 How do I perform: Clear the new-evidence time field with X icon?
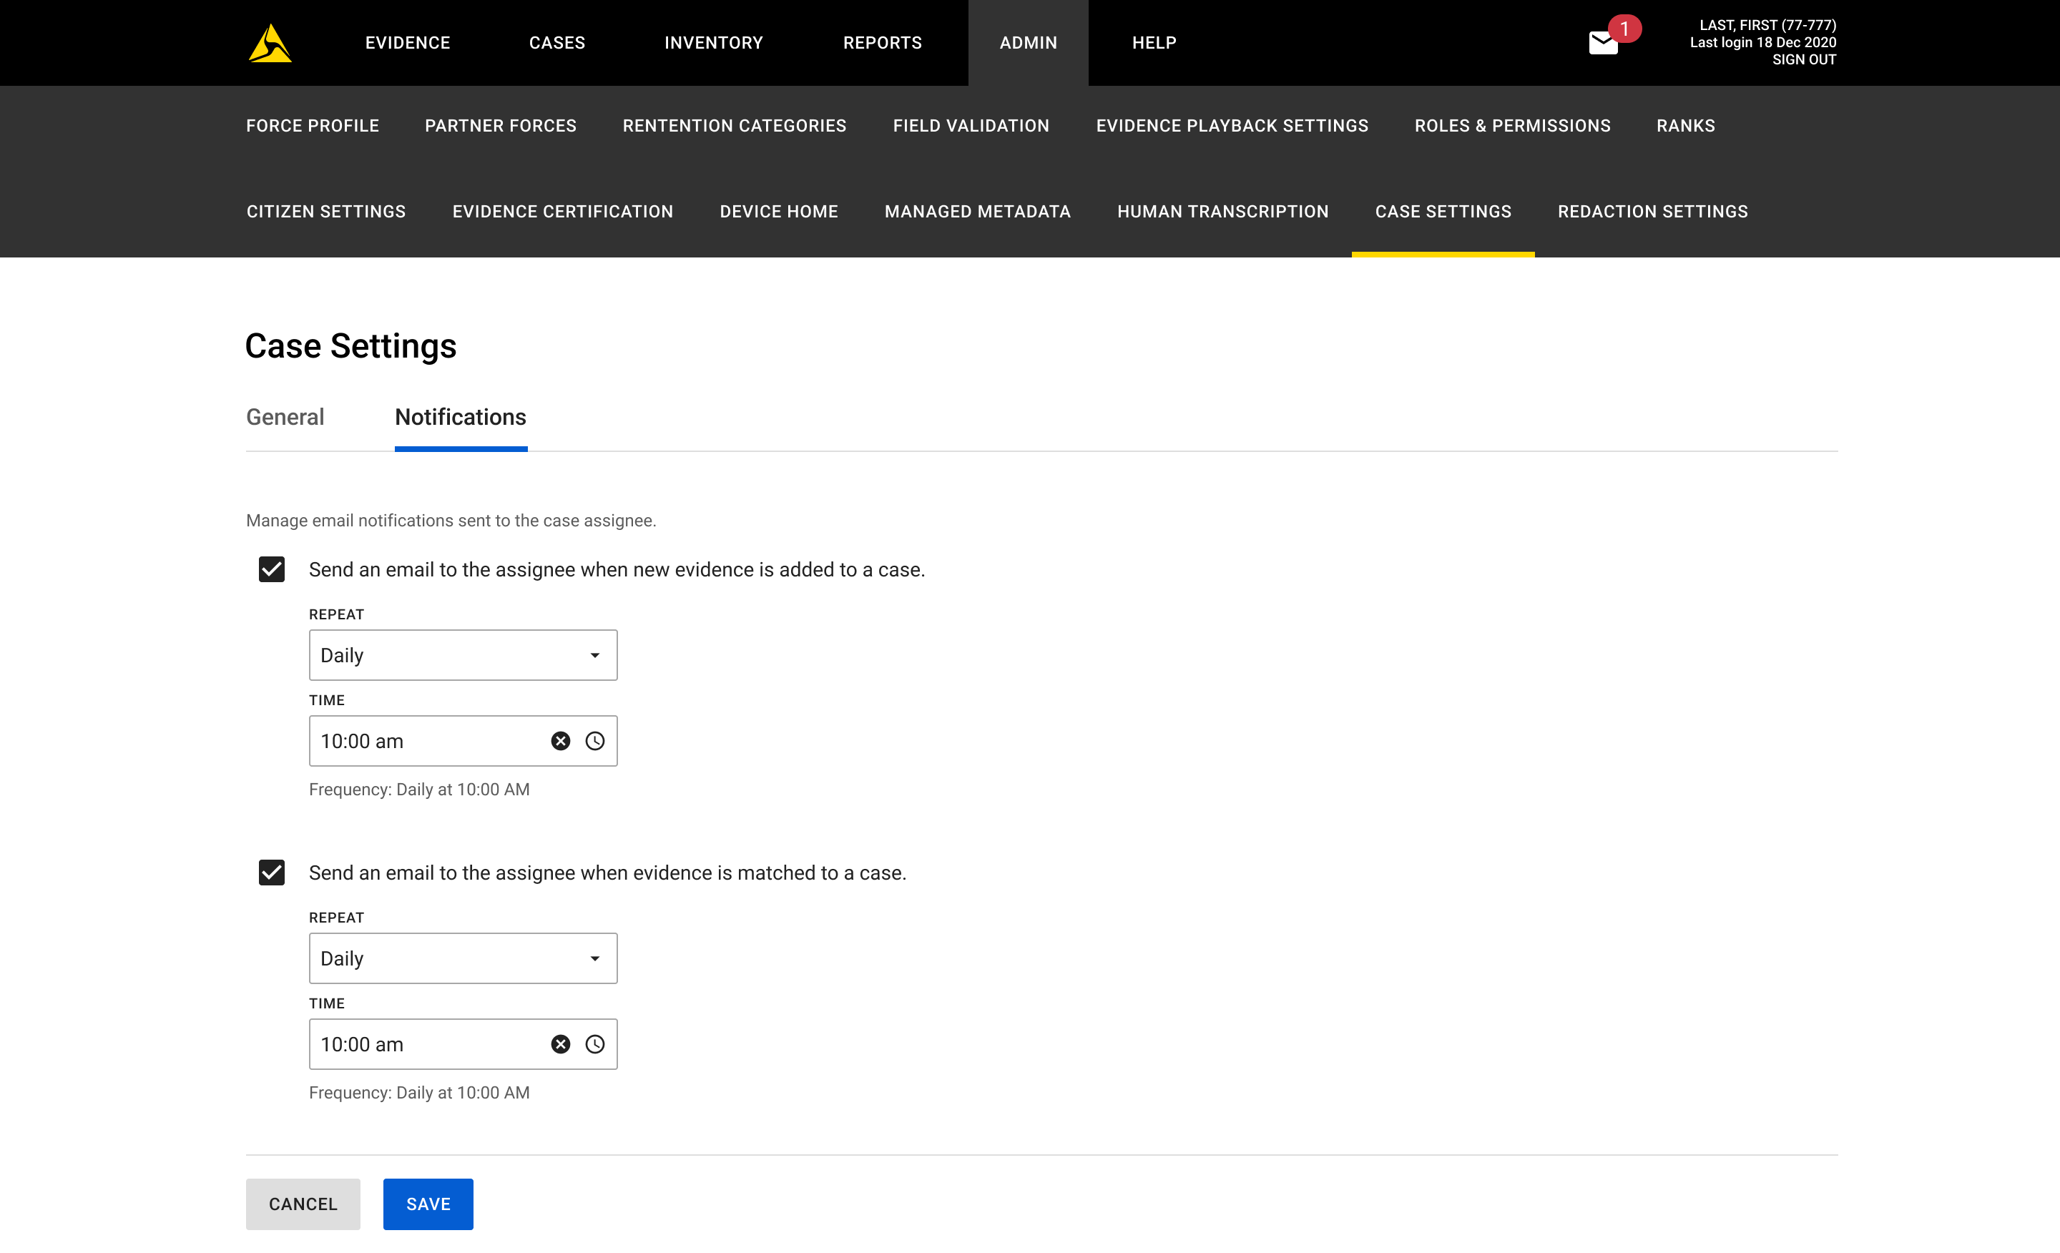tap(560, 741)
